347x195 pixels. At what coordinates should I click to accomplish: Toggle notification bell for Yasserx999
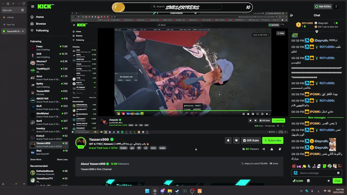(228, 140)
